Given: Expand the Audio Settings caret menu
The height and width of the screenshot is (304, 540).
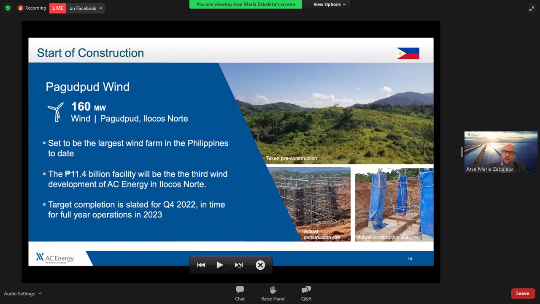Looking at the screenshot, I should pos(40,293).
